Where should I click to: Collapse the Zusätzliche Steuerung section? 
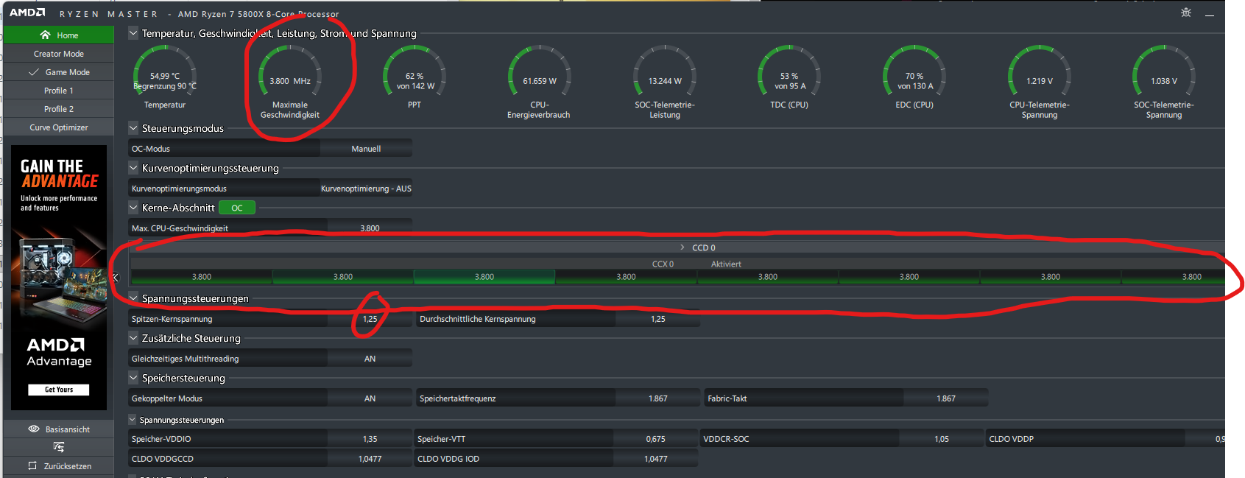(133, 338)
